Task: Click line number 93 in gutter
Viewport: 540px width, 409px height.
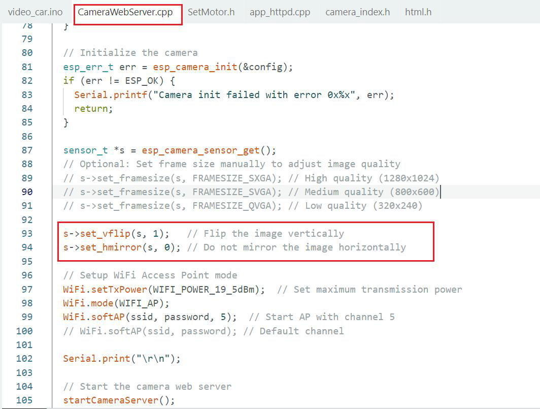Action: pos(27,234)
